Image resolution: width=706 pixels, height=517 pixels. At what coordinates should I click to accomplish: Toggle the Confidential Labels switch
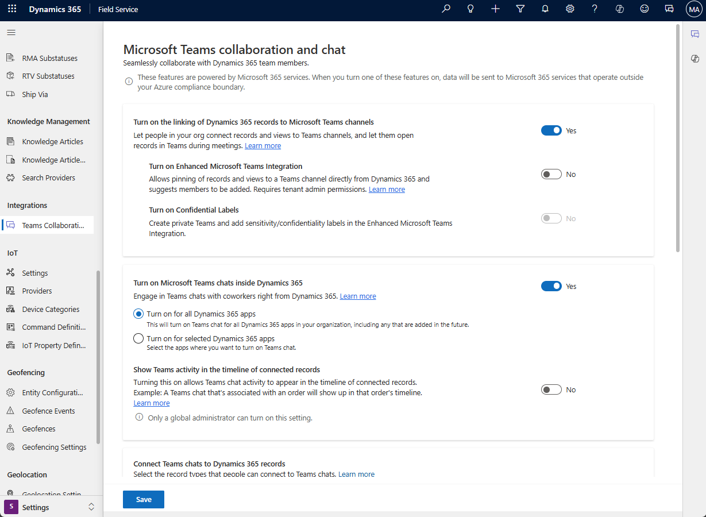(551, 218)
